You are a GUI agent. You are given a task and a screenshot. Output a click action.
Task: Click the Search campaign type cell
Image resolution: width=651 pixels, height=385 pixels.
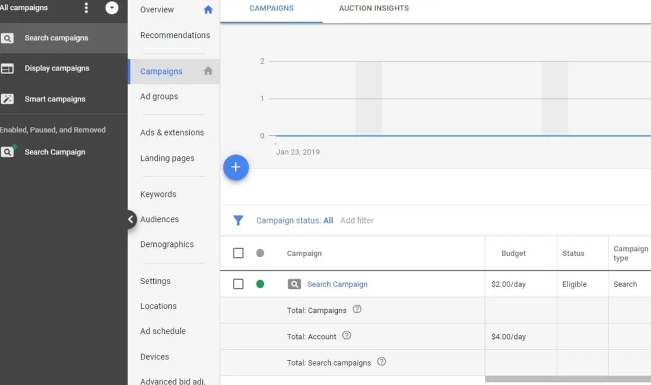pos(625,284)
